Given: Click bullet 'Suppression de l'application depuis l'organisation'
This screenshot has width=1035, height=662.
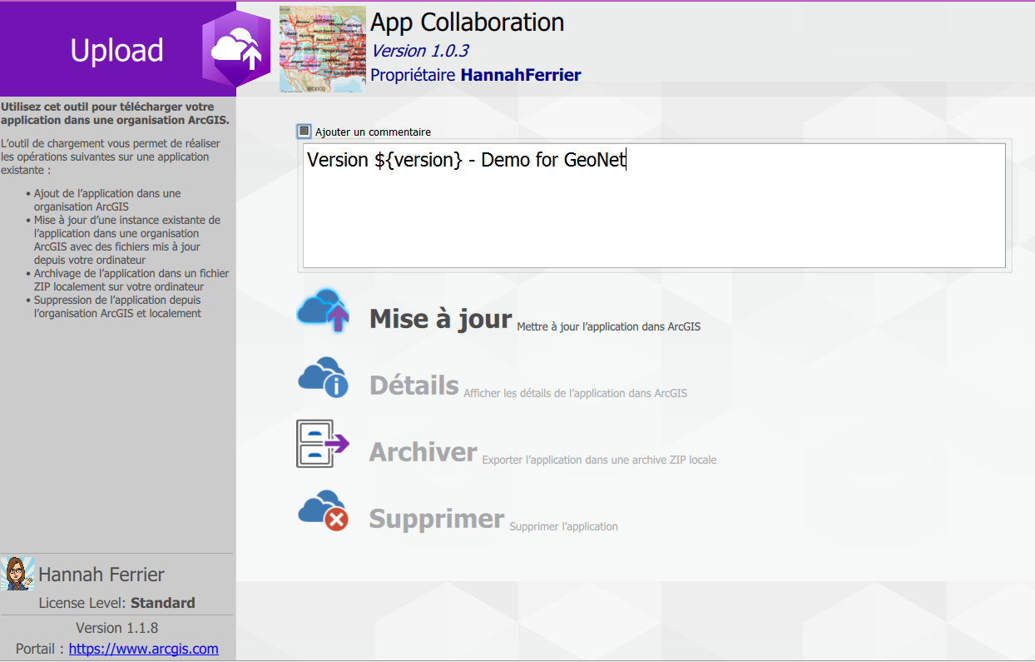Looking at the screenshot, I should [117, 306].
